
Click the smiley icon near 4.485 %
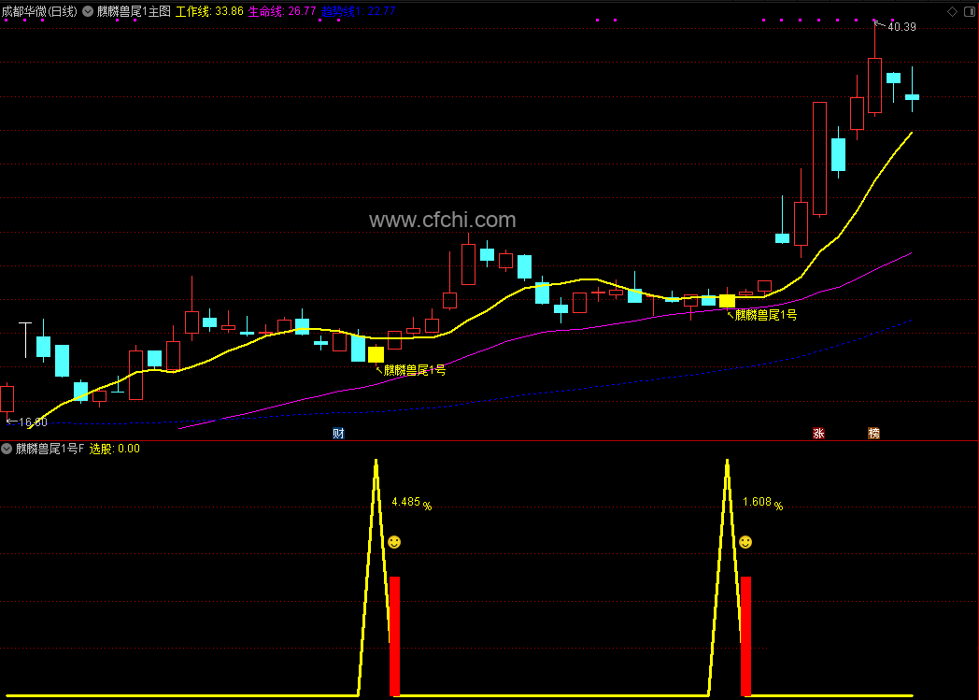click(x=394, y=542)
